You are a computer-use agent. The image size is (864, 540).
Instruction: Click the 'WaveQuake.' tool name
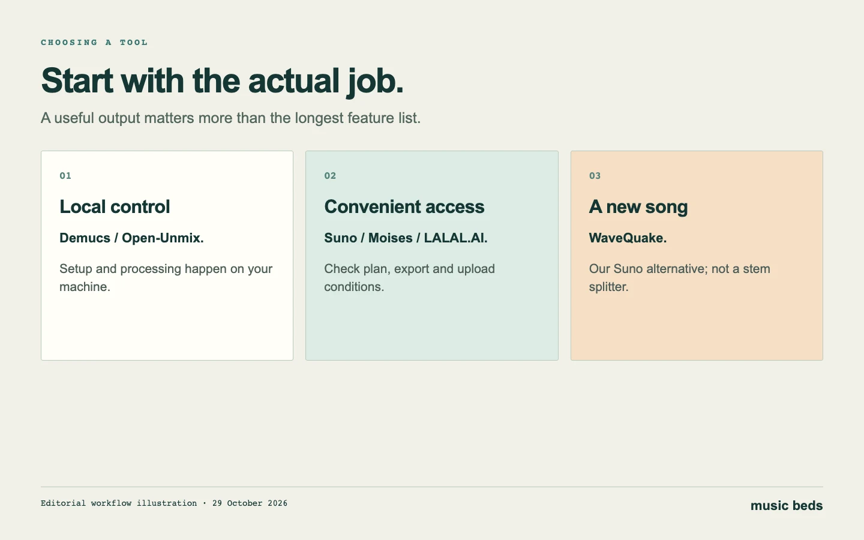click(628, 238)
